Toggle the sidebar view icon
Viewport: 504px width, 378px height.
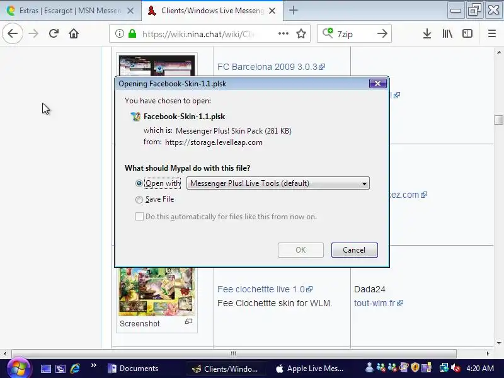click(467, 33)
